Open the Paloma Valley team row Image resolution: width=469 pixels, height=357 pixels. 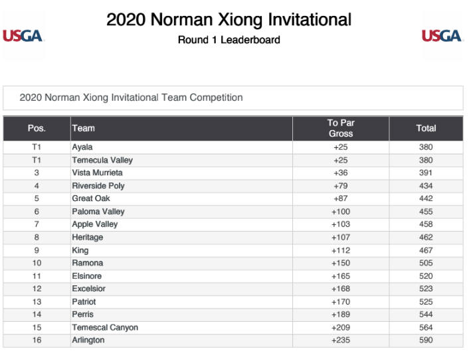coord(98,212)
